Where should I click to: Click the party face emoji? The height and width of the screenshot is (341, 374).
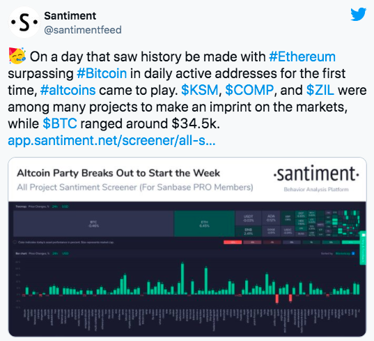[x=17, y=56]
